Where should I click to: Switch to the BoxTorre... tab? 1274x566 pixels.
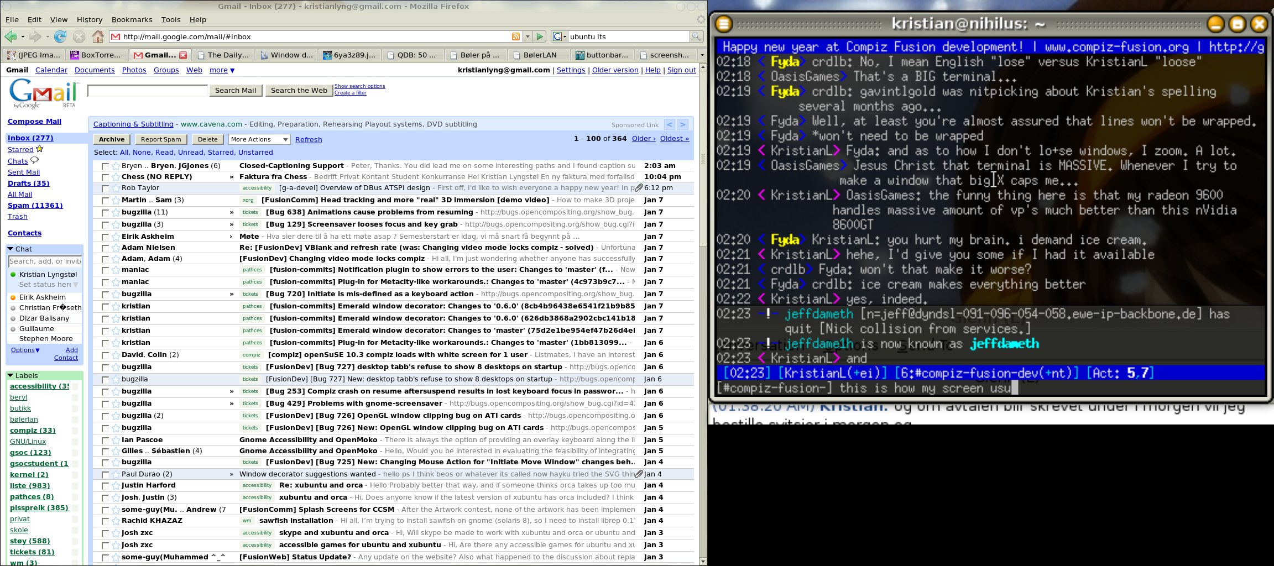click(96, 55)
